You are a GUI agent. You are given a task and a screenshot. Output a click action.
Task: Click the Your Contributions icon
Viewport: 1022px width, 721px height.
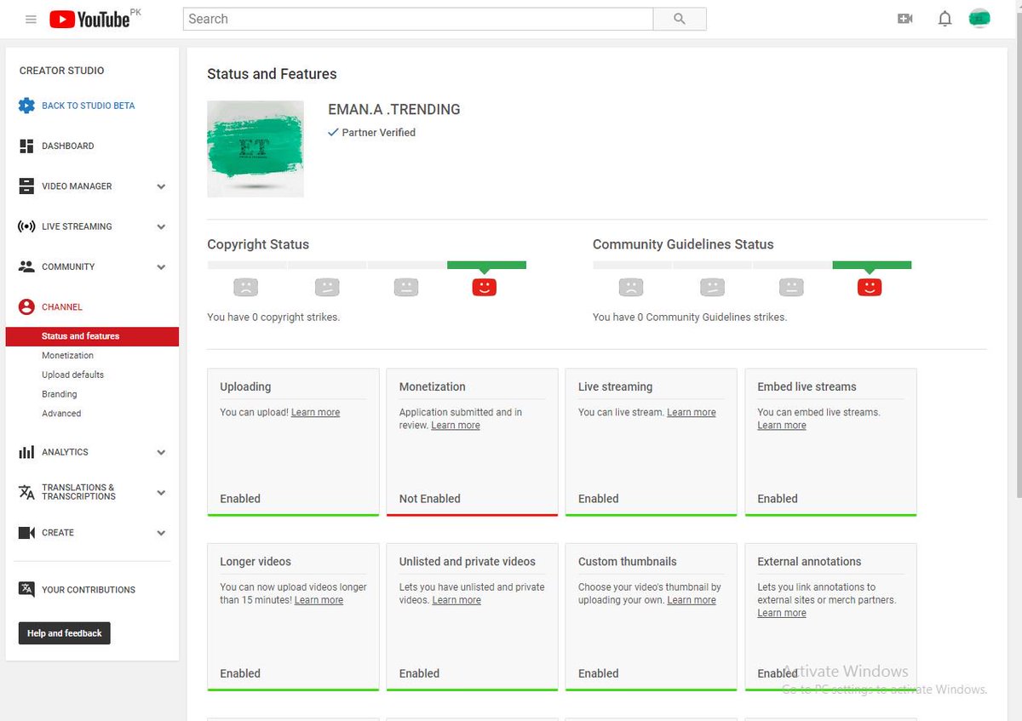coord(26,589)
